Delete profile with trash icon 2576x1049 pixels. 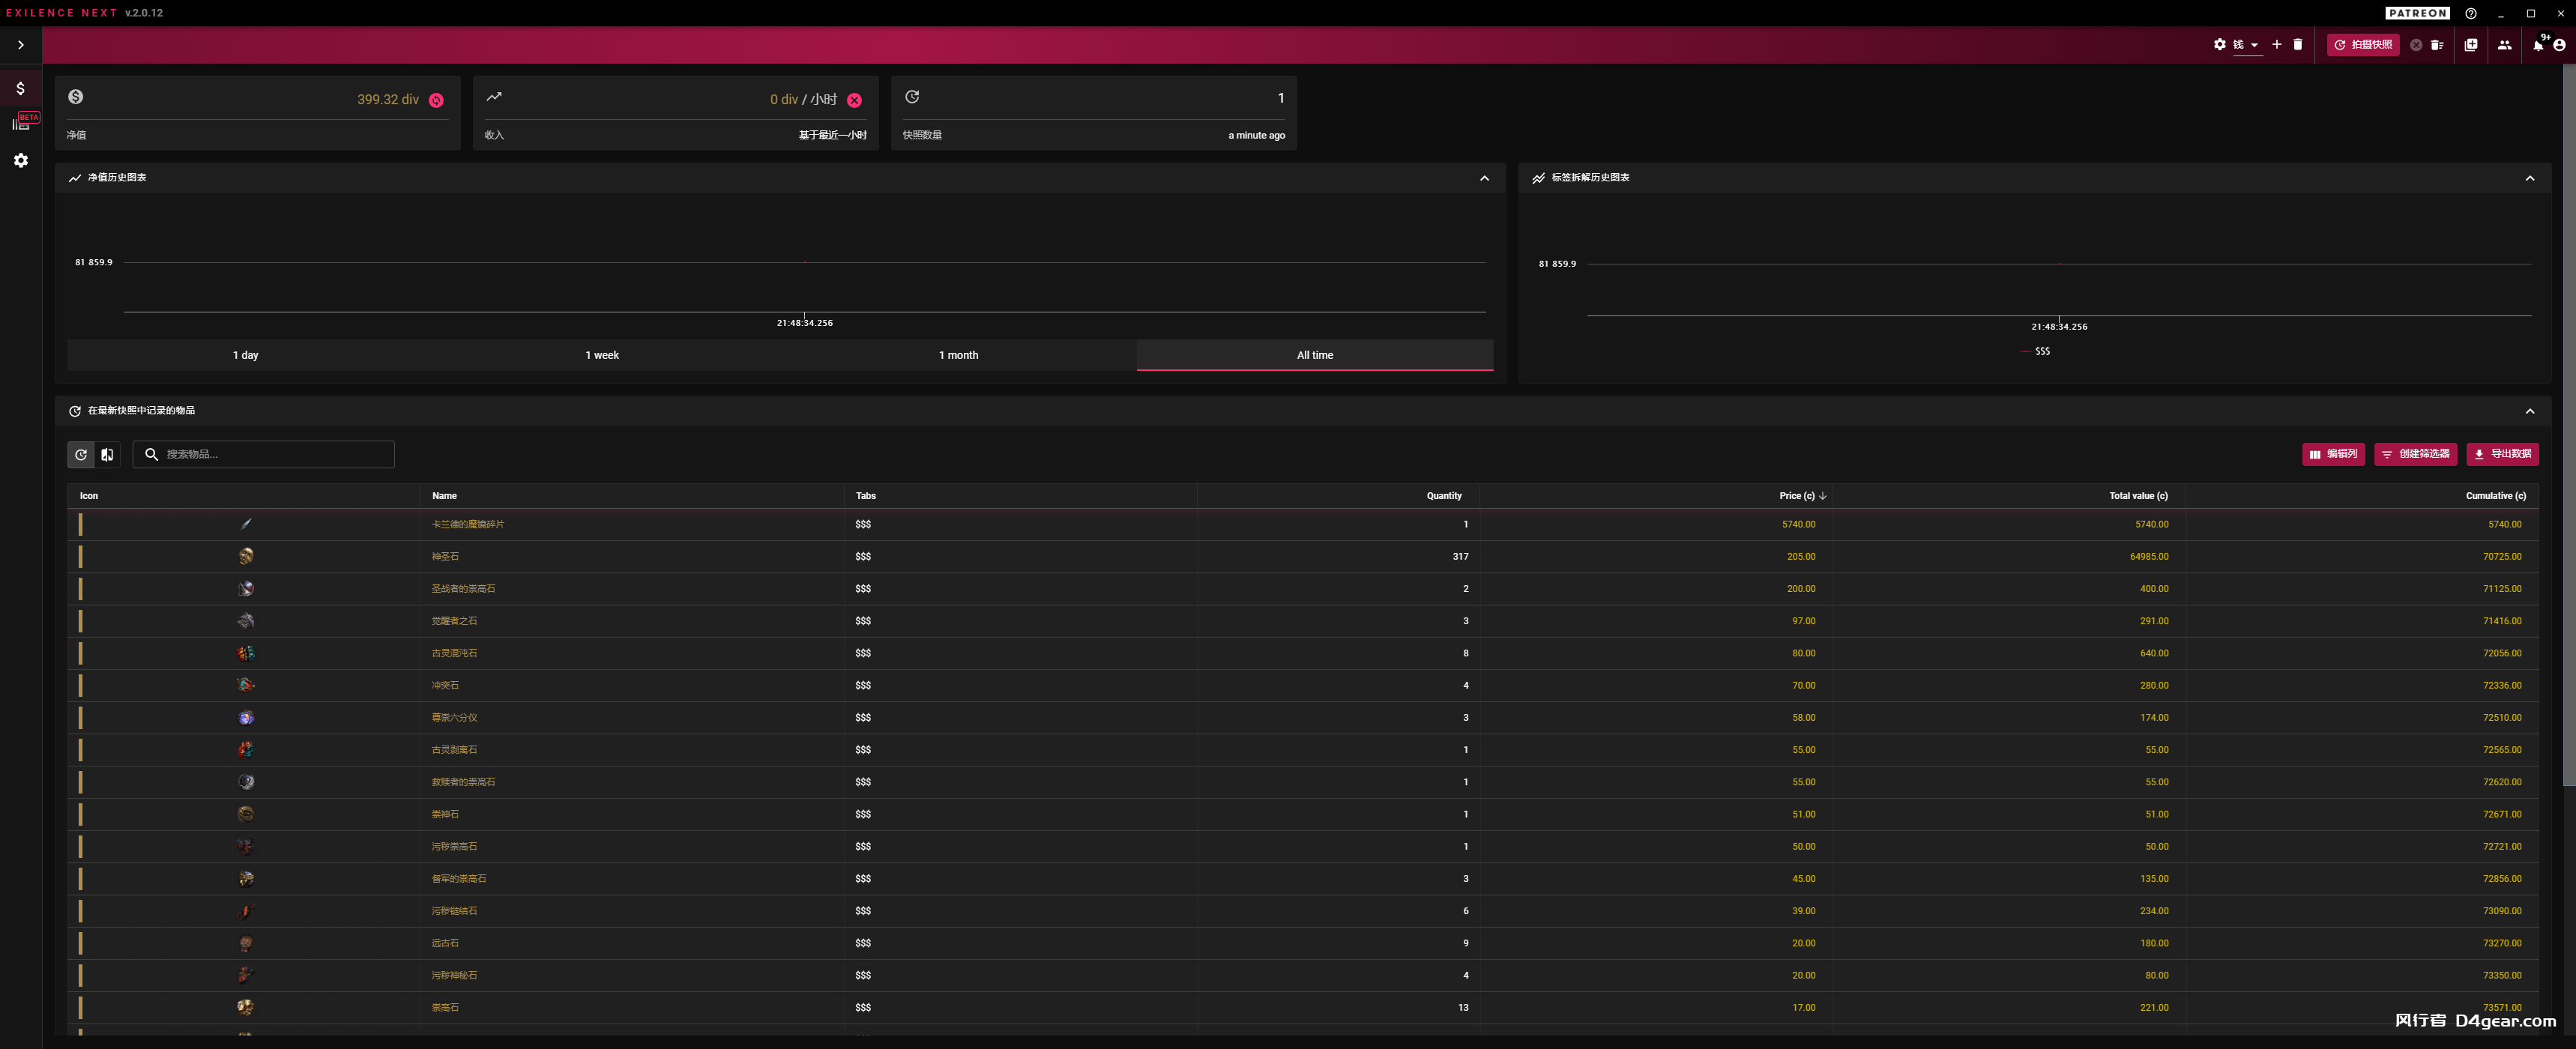coord(2297,44)
